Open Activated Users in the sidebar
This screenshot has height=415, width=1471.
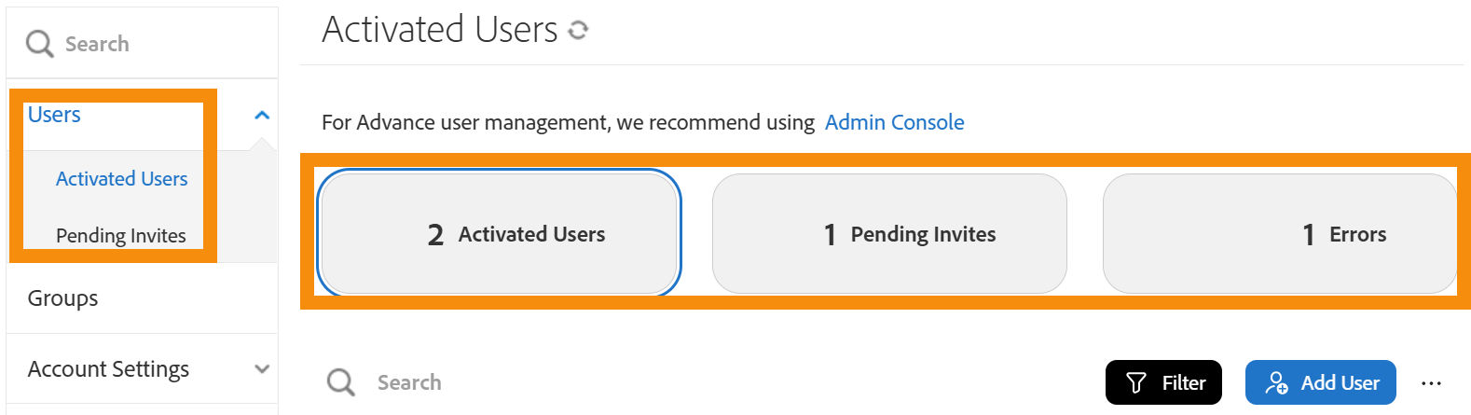(121, 179)
